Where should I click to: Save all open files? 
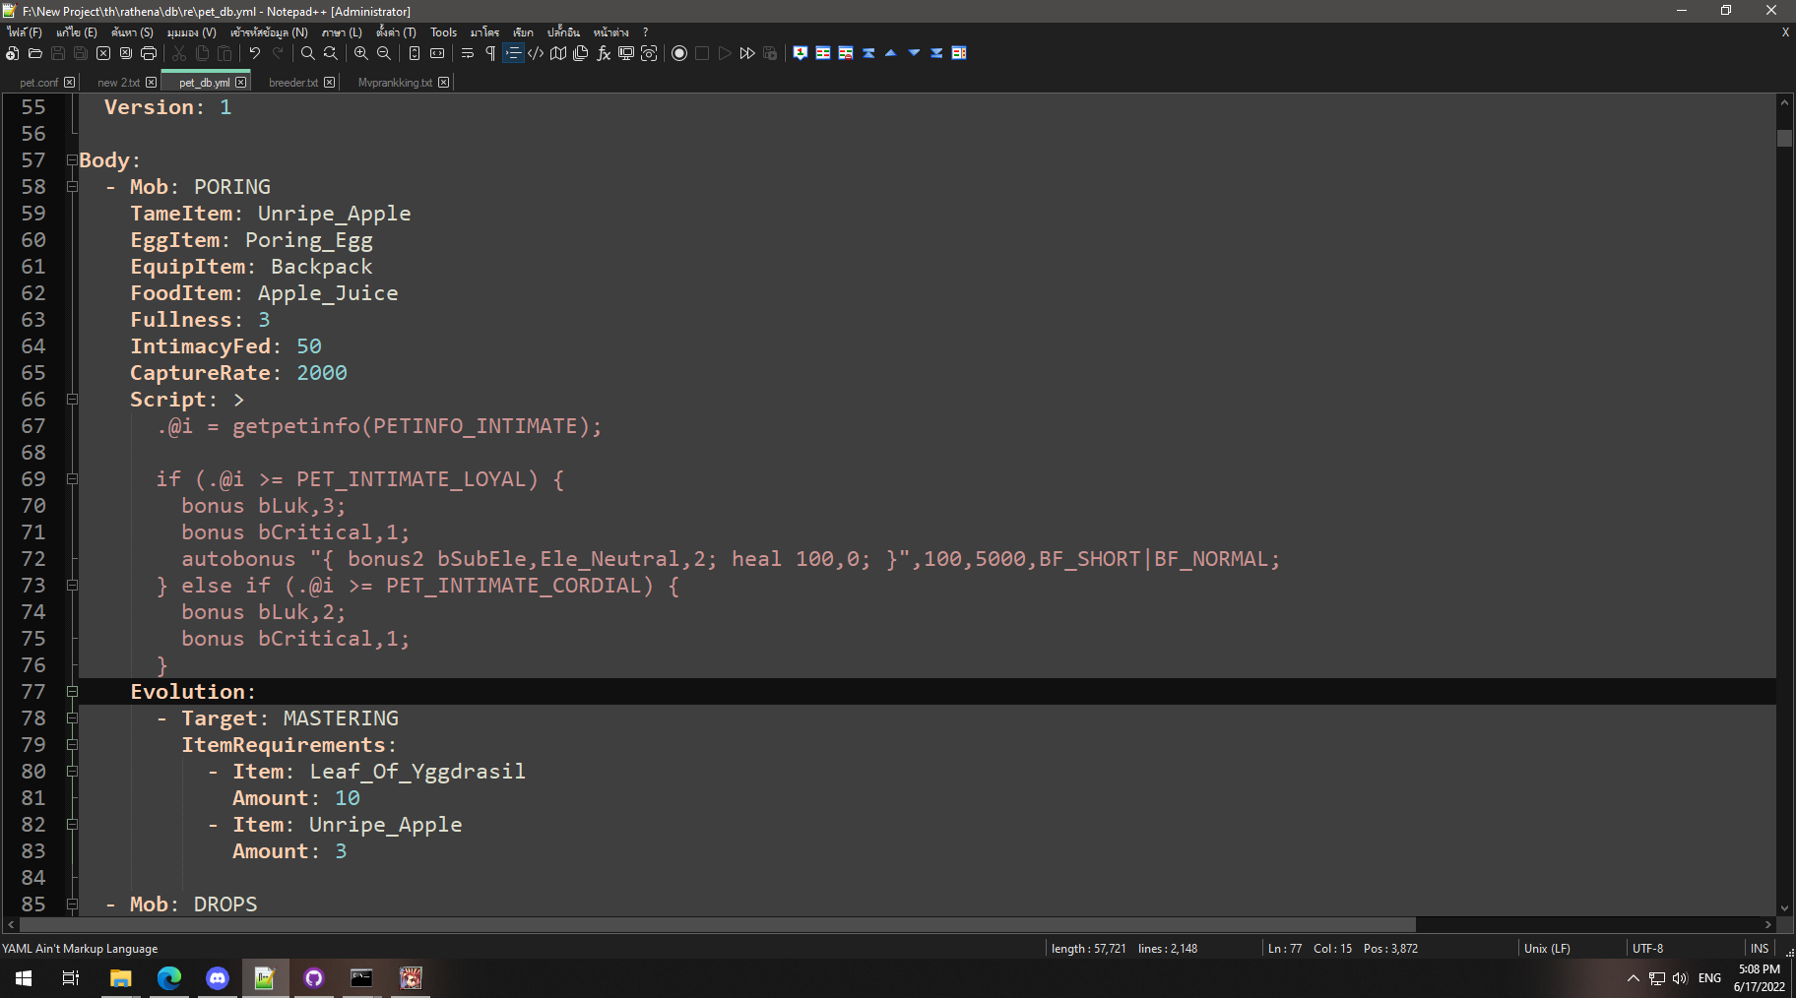[80, 53]
